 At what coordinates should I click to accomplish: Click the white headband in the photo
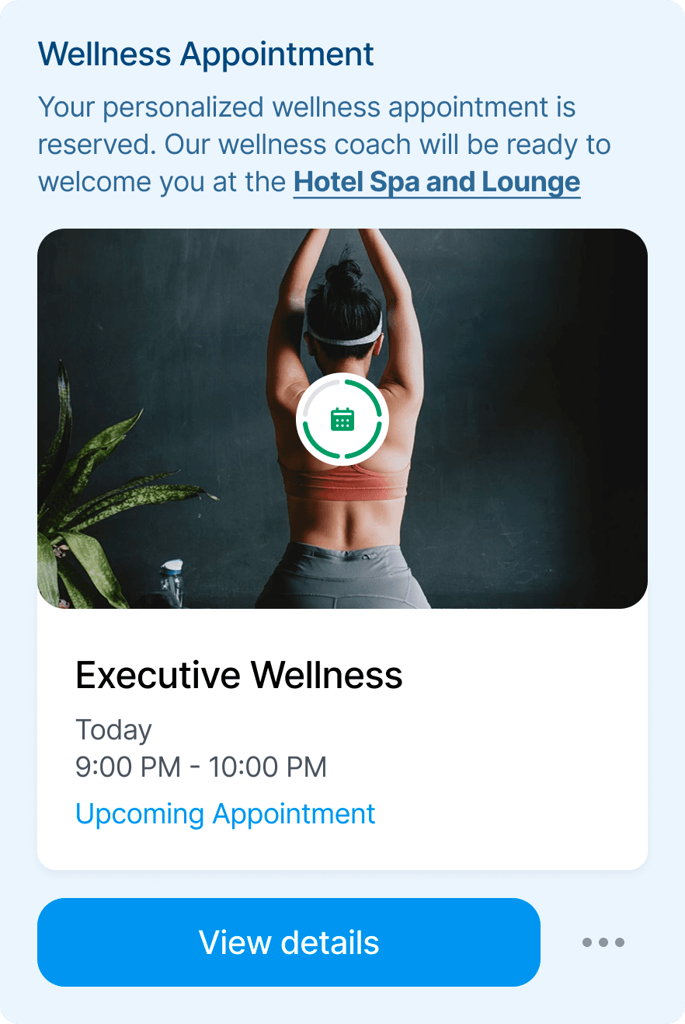coord(344,336)
